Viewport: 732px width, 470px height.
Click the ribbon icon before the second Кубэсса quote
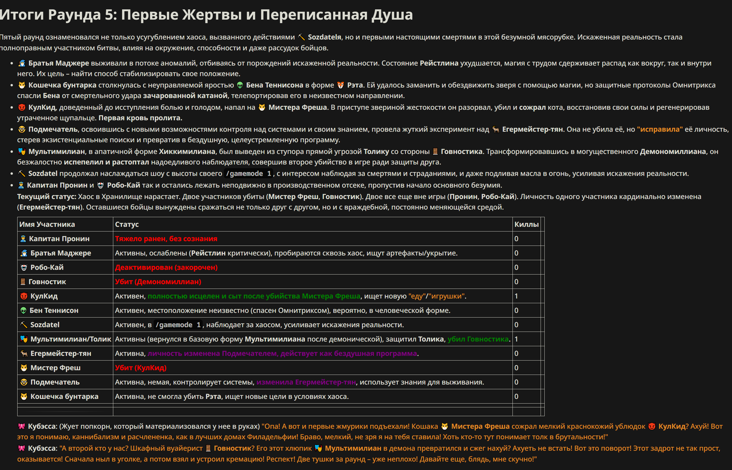(x=21, y=448)
